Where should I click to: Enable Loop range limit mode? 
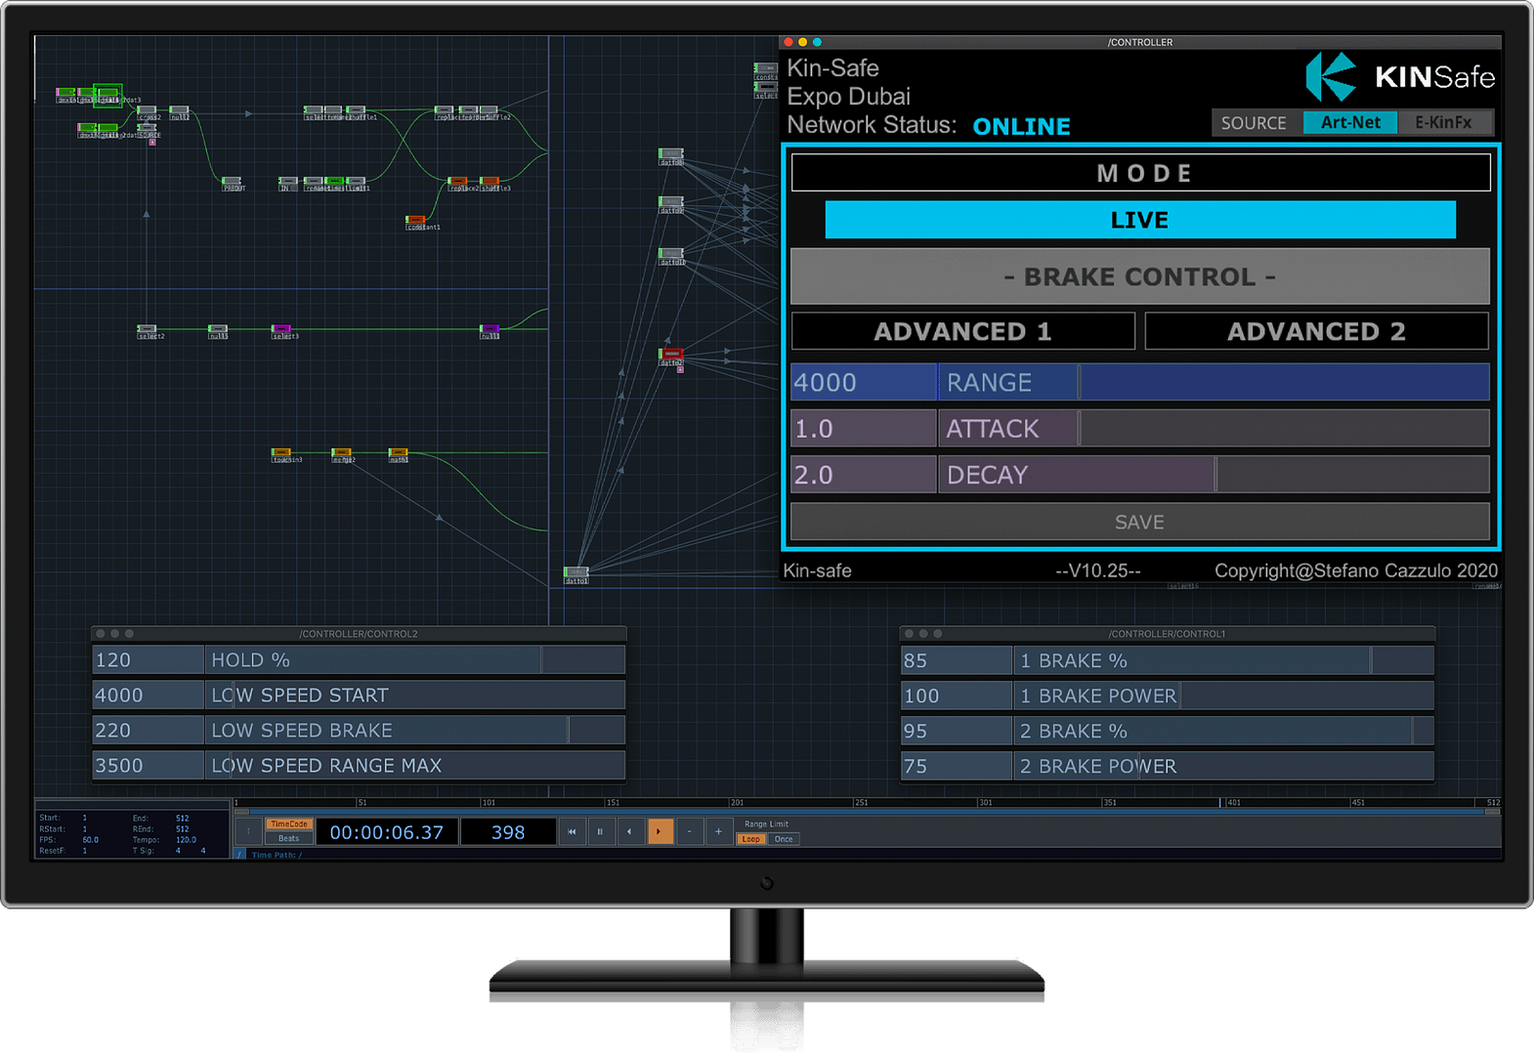click(x=750, y=839)
